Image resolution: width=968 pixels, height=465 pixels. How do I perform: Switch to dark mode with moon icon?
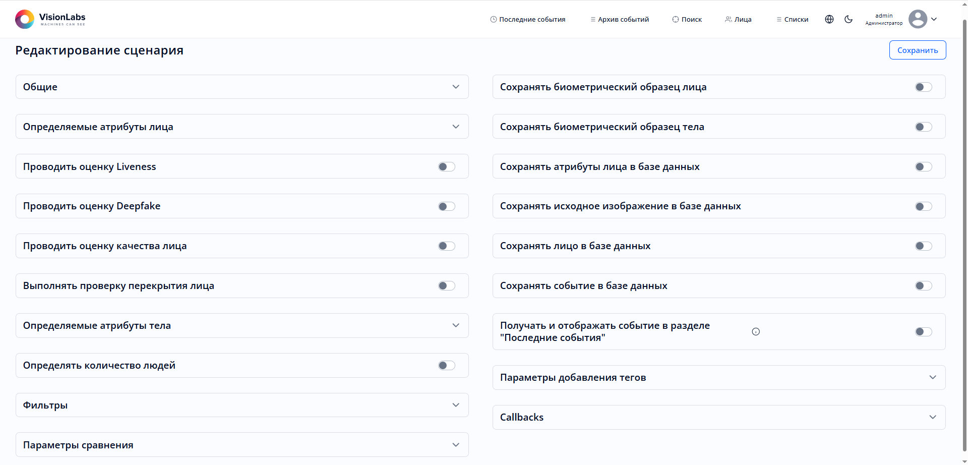849,19
